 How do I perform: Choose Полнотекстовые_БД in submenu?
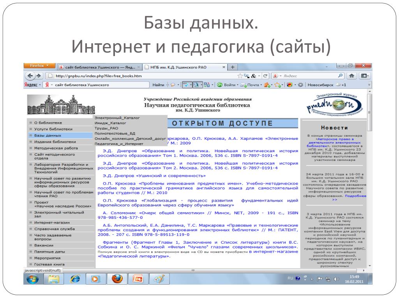pos(115,134)
